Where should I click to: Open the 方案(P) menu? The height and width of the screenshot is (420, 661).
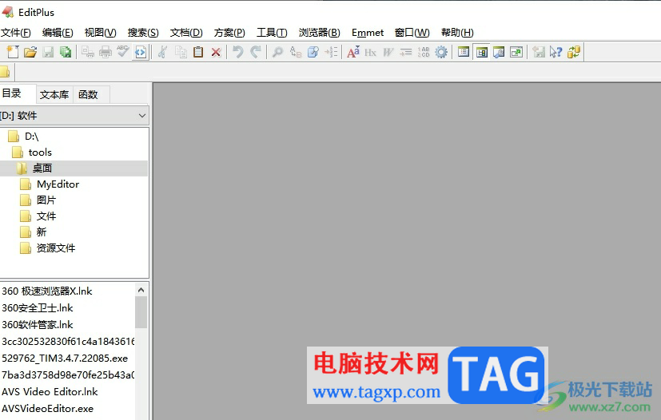tap(229, 33)
